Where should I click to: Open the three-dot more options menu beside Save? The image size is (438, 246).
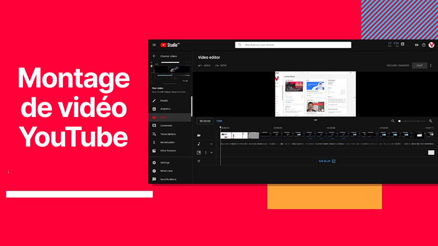(x=431, y=66)
